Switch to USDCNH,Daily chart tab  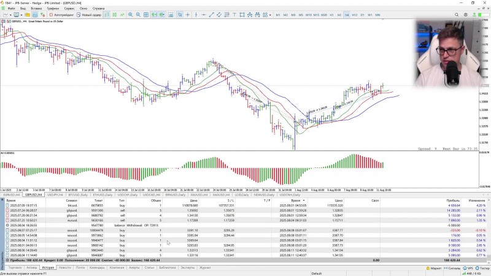[x=290, y=194]
